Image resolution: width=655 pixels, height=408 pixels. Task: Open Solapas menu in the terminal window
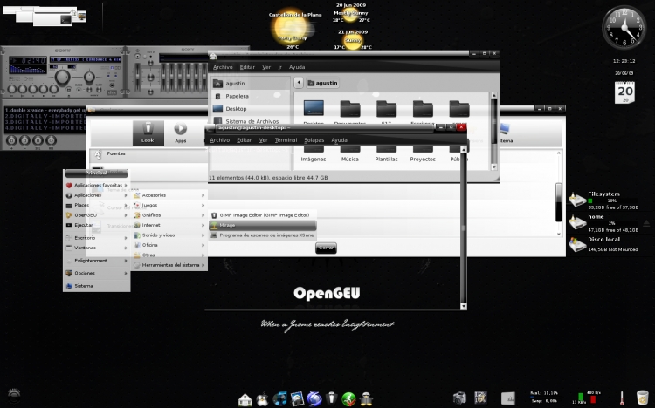[x=314, y=140]
